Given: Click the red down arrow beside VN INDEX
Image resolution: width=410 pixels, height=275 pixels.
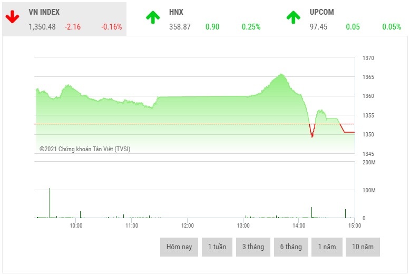Looking at the screenshot, I should (x=13, y=17).
